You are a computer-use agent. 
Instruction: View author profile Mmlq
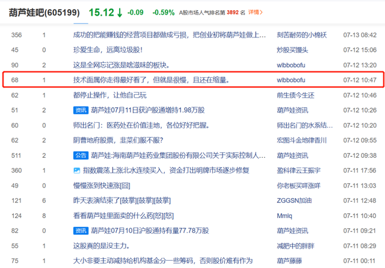[x=285, y=216]
